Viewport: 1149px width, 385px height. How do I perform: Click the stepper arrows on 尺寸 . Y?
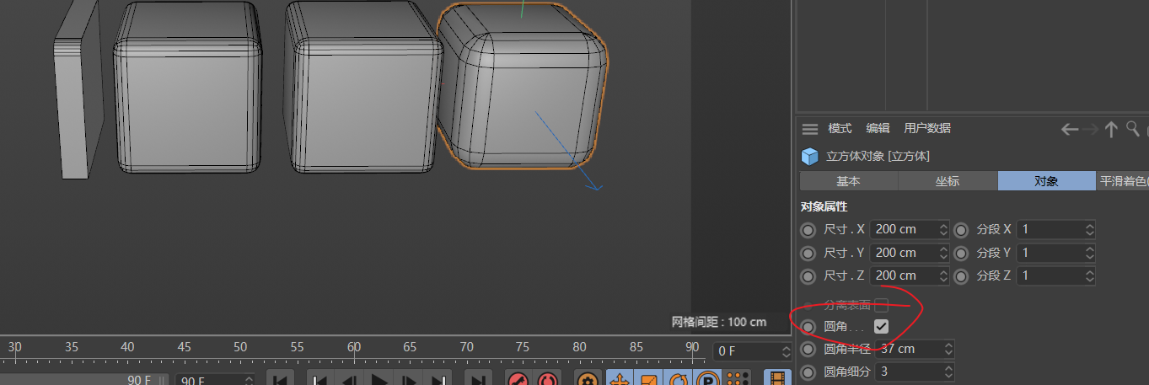[943, 253]
